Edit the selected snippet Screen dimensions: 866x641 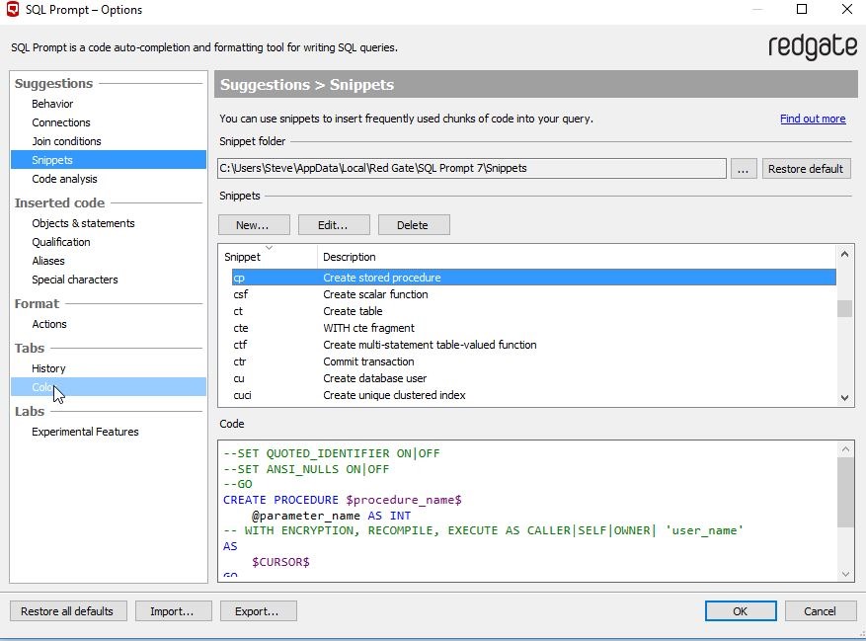pos(334,225)
